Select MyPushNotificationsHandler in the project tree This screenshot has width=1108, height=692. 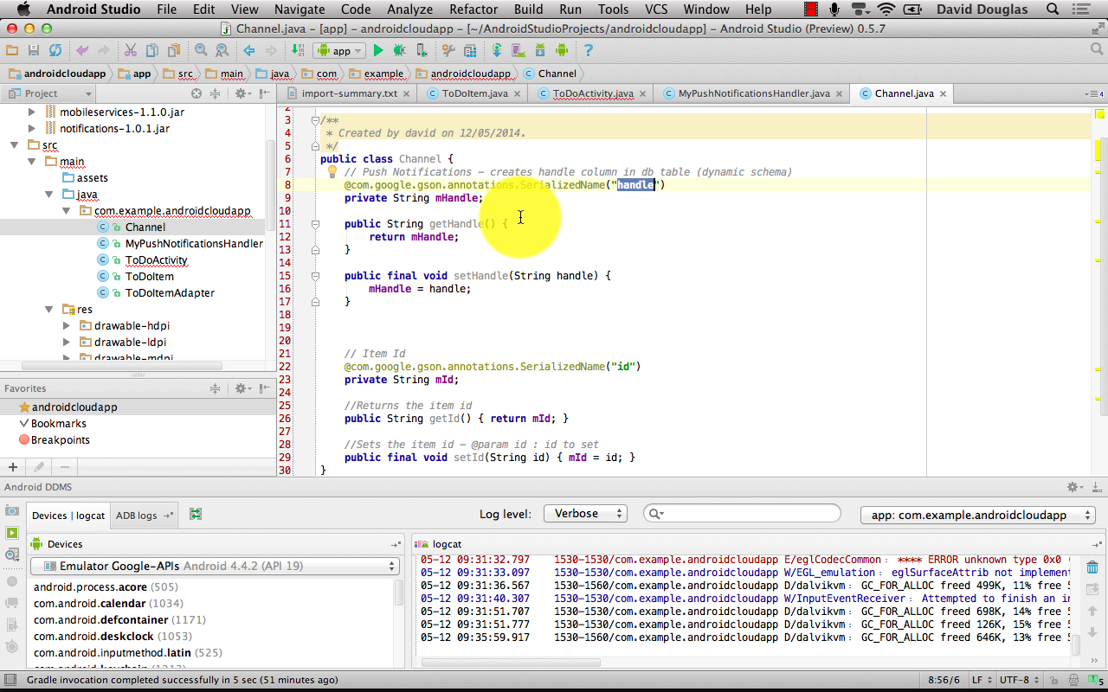[x=193, y=244]
